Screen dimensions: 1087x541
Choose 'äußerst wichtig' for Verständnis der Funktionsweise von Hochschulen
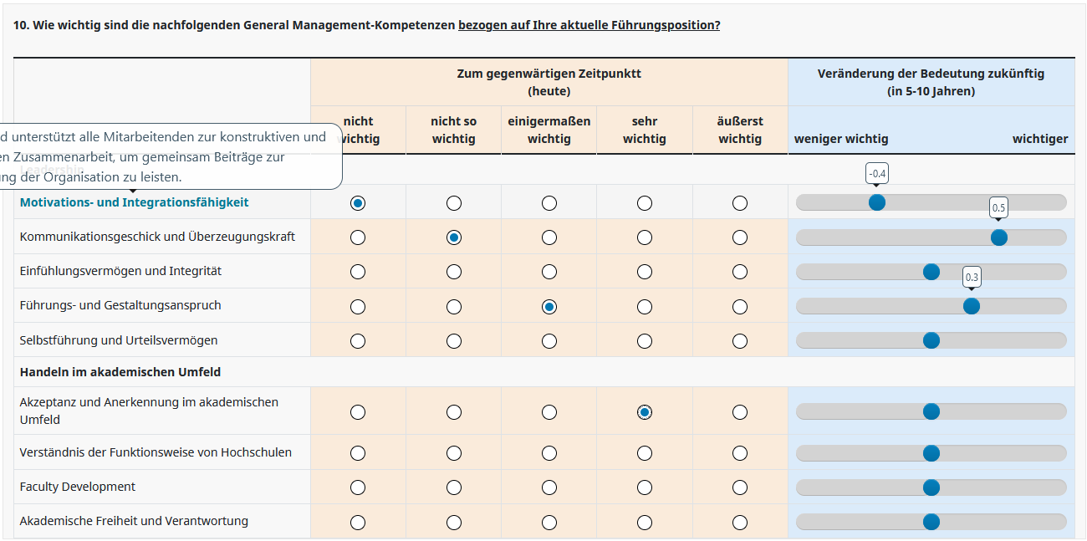click(740, 453)
